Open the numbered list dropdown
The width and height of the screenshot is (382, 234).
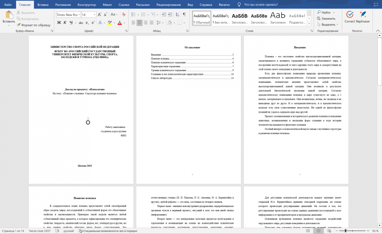click(148, 15)
